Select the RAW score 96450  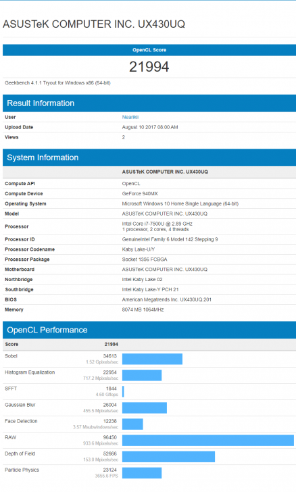tap(110, 437)
